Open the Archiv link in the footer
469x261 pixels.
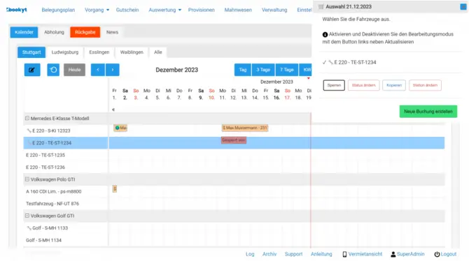[x=269, y=254]
